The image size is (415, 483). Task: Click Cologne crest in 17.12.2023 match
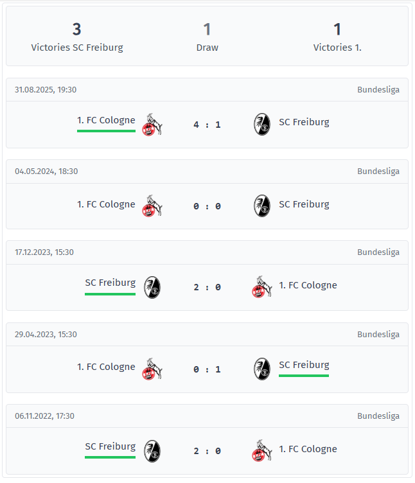tap(262, 286)
